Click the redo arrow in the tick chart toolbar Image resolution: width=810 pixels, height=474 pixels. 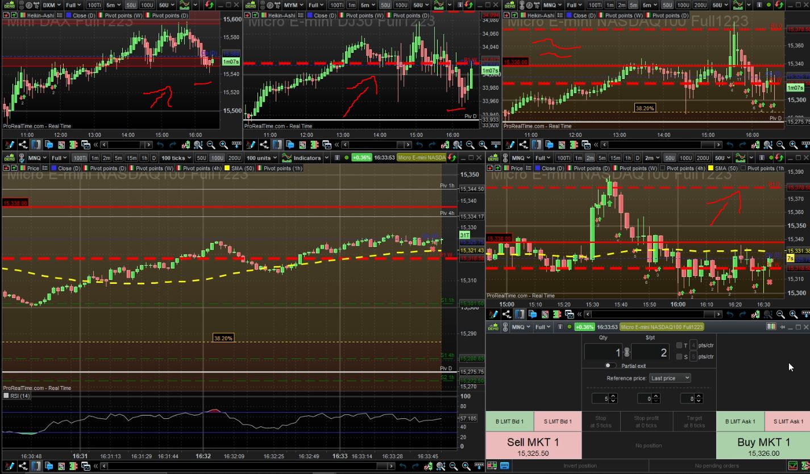pyautogui.click(x=415, y=466)
